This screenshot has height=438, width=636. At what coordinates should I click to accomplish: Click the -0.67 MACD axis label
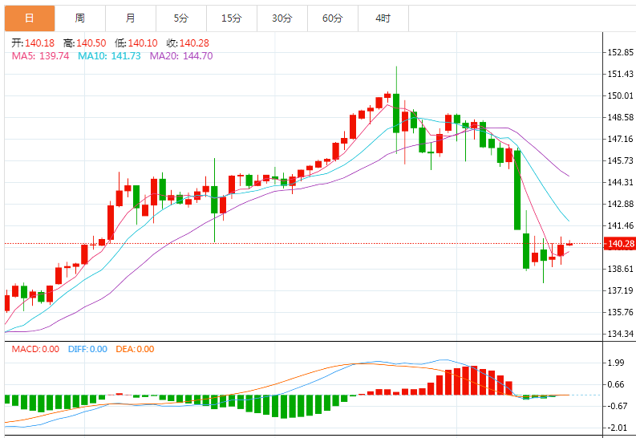617,406
